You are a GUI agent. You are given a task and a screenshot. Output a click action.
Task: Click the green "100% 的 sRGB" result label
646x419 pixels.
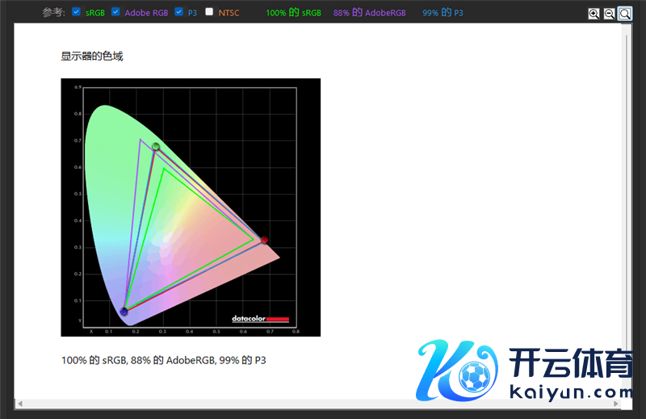293,13
